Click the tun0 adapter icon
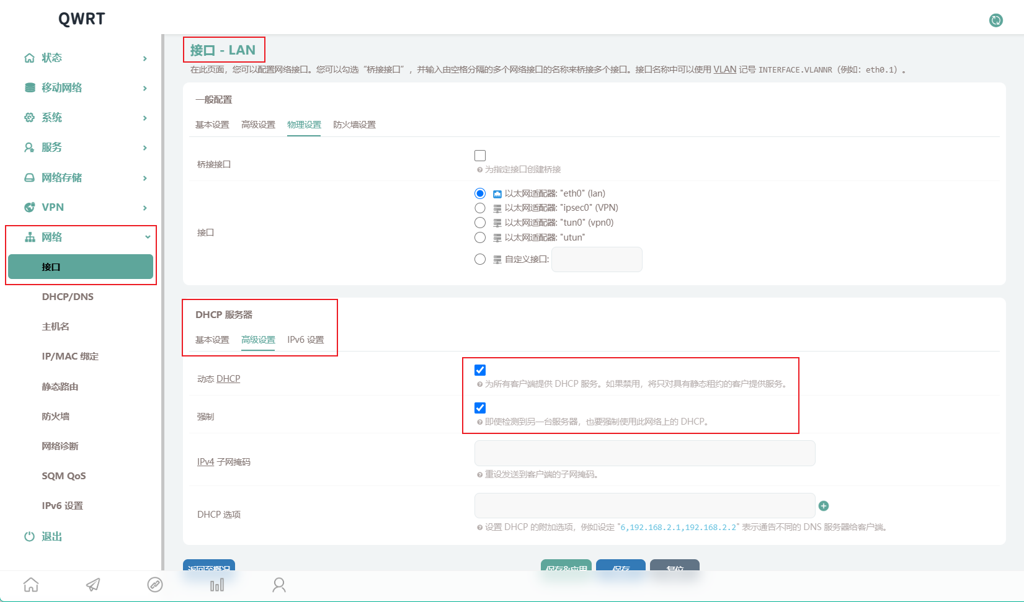 (497, 223)
